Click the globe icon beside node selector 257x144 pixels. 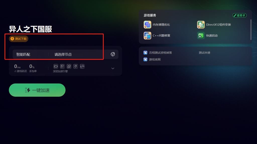(113, 54)
